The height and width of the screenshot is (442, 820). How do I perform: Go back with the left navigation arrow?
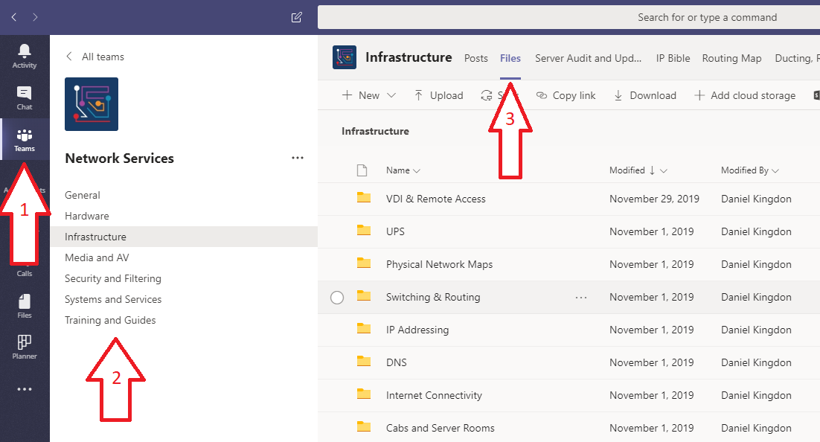click(x=14, y=17)
